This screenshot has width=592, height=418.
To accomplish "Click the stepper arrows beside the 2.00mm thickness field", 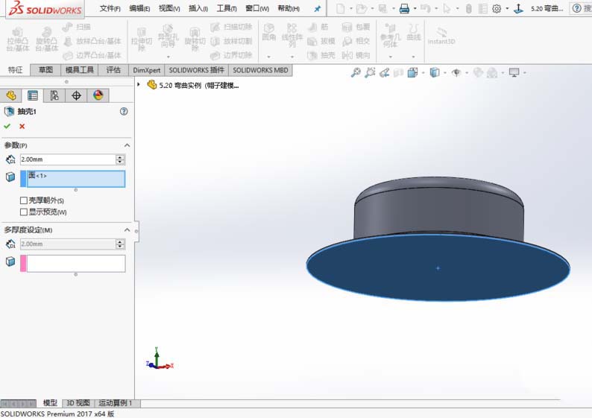I will (x=120, y=159).
